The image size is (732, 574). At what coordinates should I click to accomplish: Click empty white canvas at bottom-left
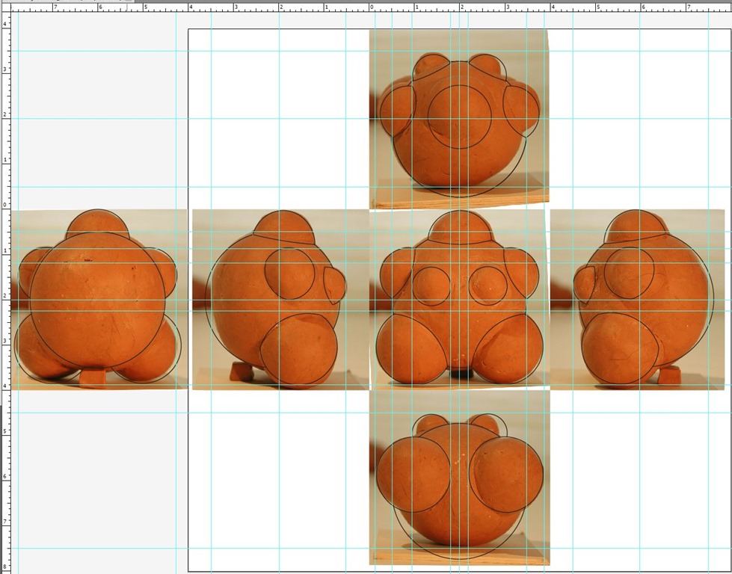[x=277, y=486]
